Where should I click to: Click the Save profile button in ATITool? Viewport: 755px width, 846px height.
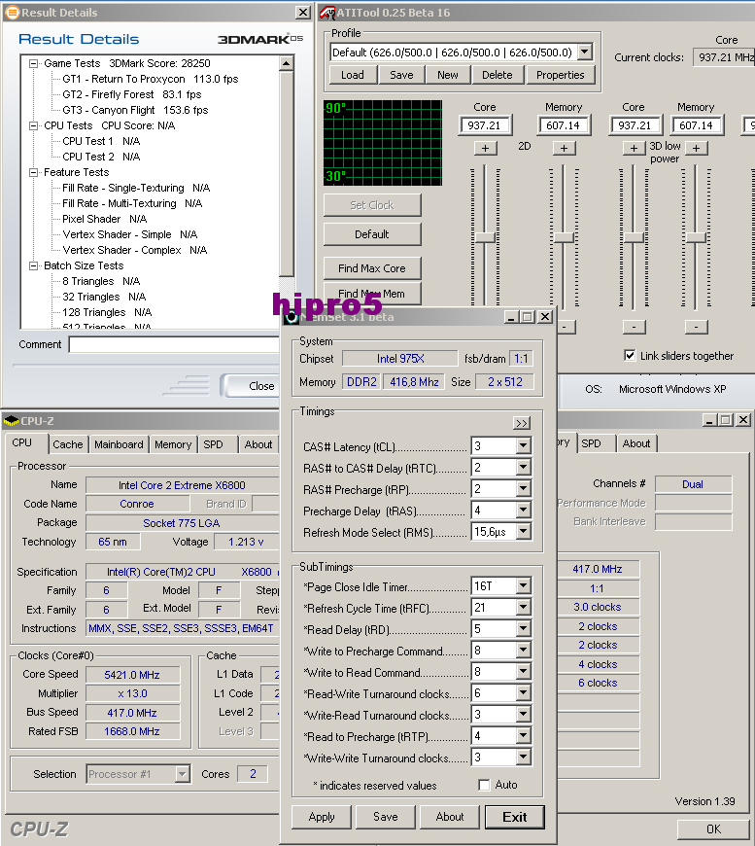[401, 75]
